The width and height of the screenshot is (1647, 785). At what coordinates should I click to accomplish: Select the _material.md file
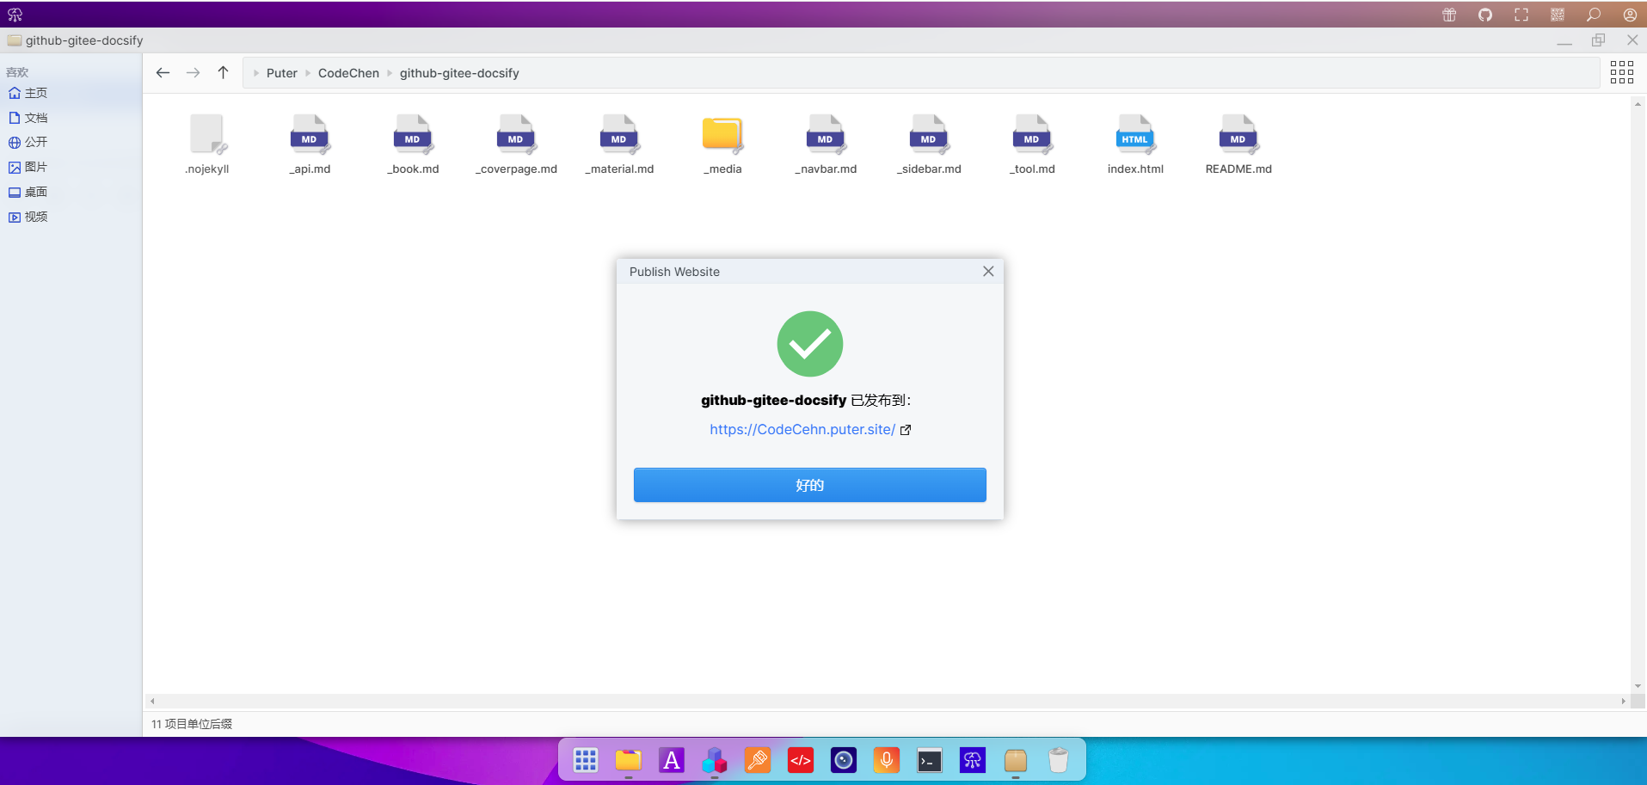(619, 144)
